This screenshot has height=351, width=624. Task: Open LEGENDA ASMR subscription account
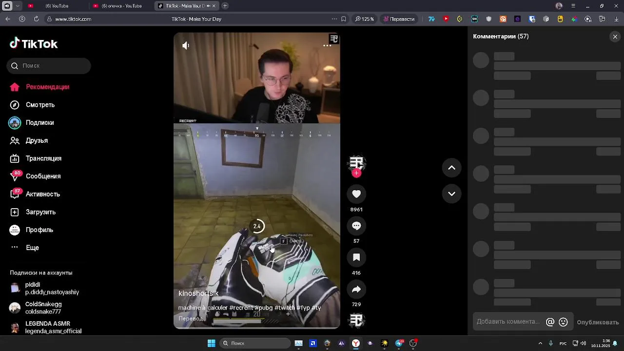pyautogui.click(x=46, y=327)
